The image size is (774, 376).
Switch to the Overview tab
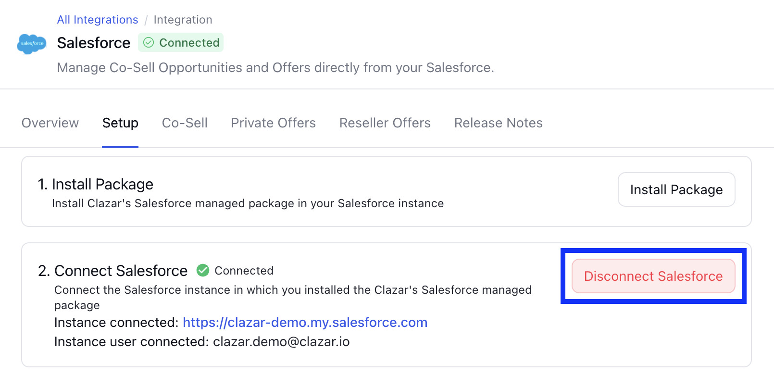pos(50,123)
